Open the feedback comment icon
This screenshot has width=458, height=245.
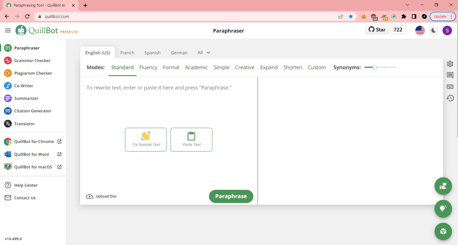450,75
